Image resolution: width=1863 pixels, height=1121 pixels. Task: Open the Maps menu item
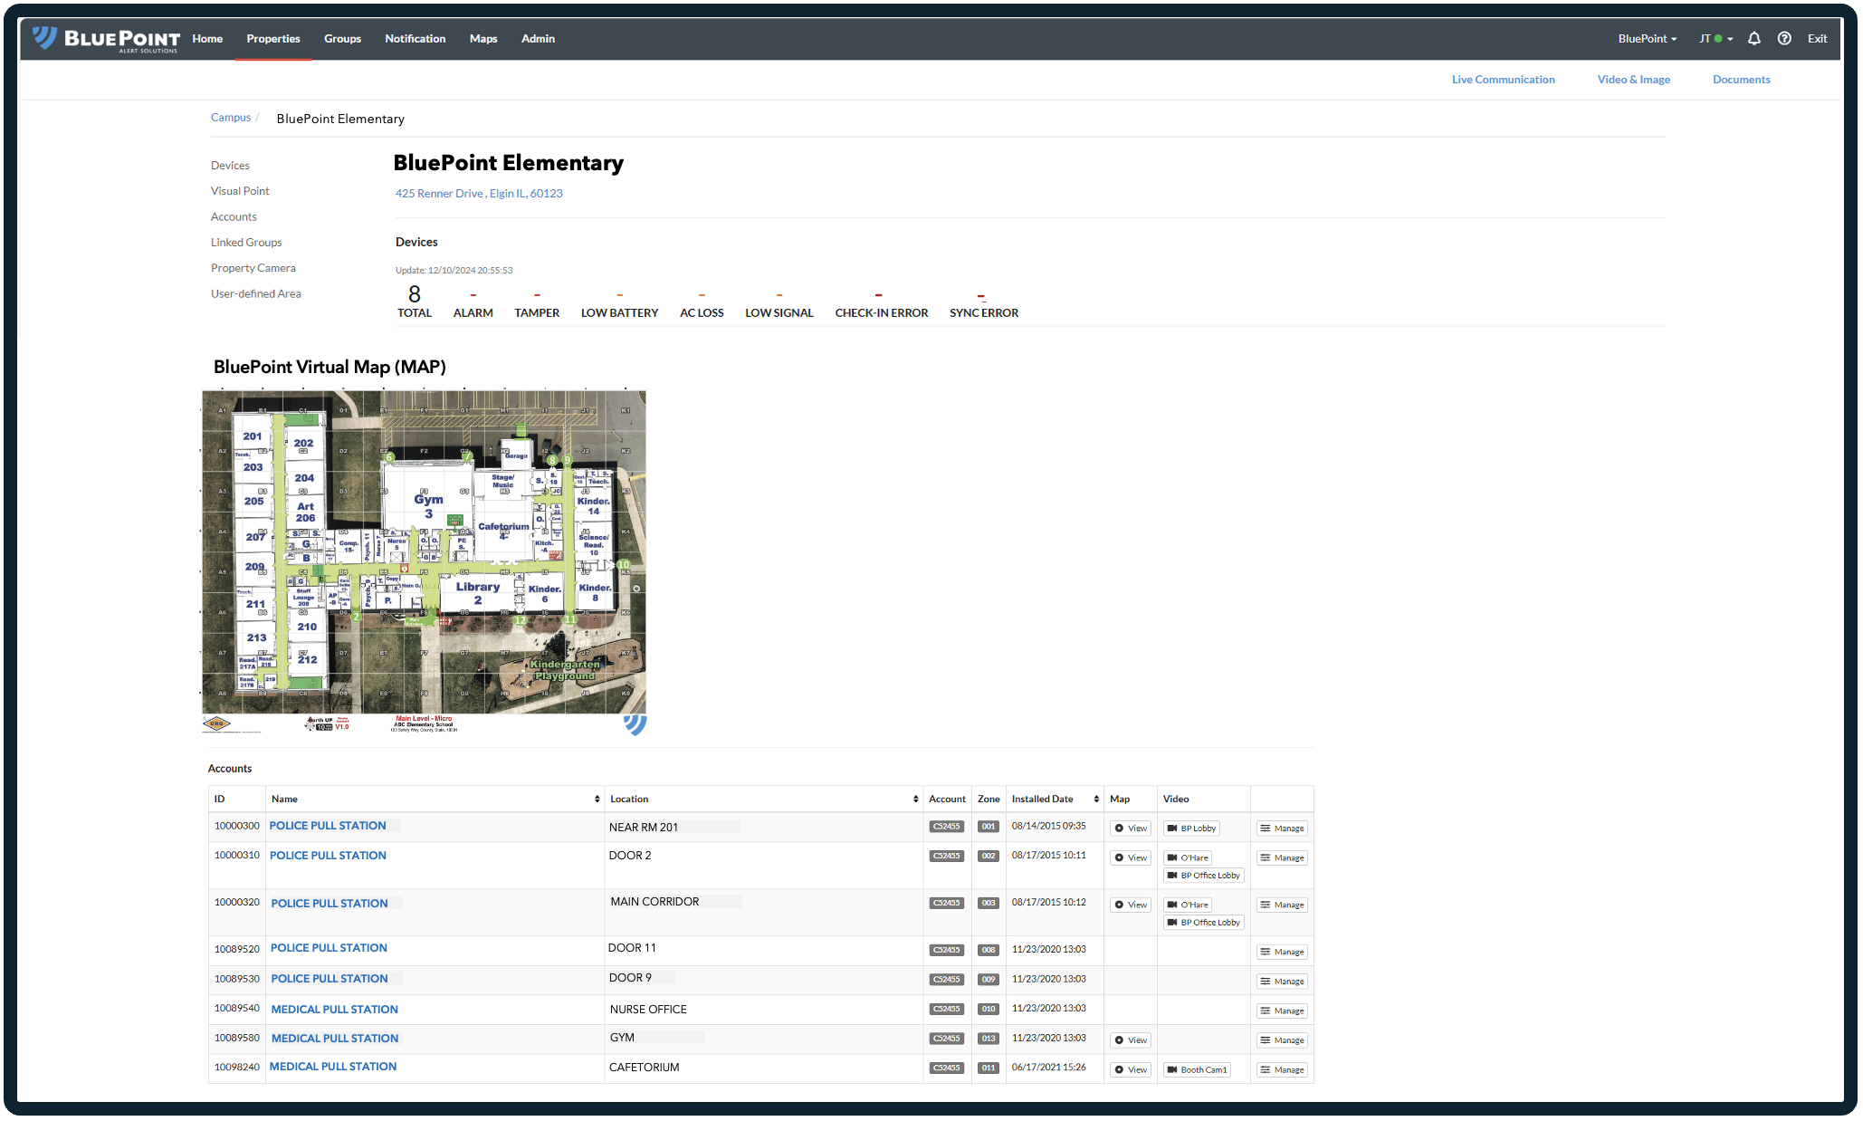tap(482, 39)
